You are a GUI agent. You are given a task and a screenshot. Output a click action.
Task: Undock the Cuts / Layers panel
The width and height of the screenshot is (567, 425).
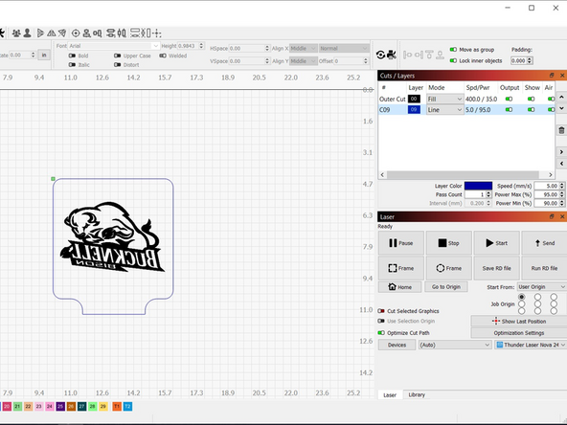pyautogui.click(x=552, y=76)
